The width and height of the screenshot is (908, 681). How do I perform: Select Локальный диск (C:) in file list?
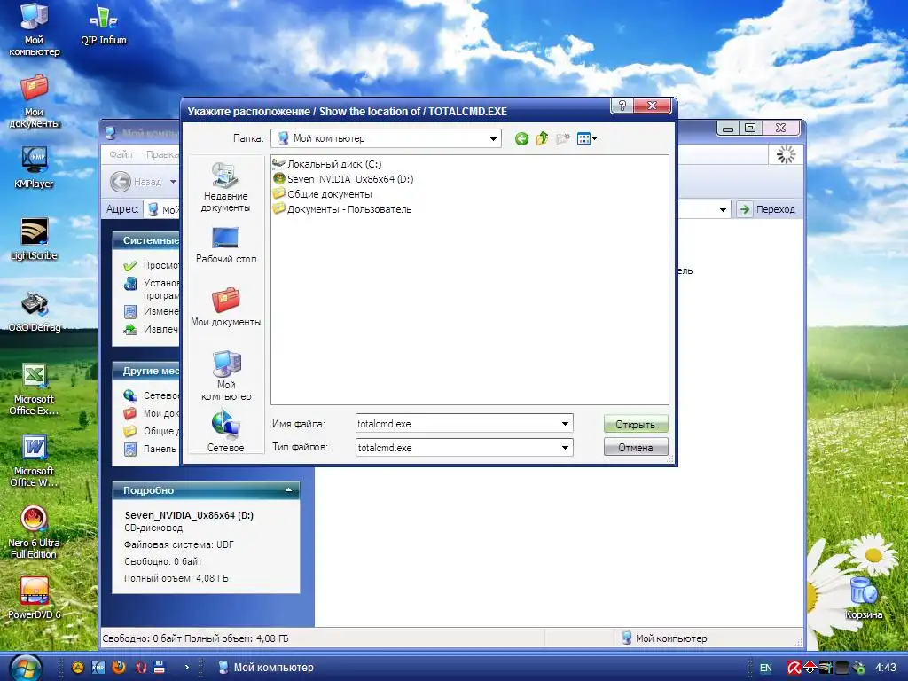tap(327, 164)
